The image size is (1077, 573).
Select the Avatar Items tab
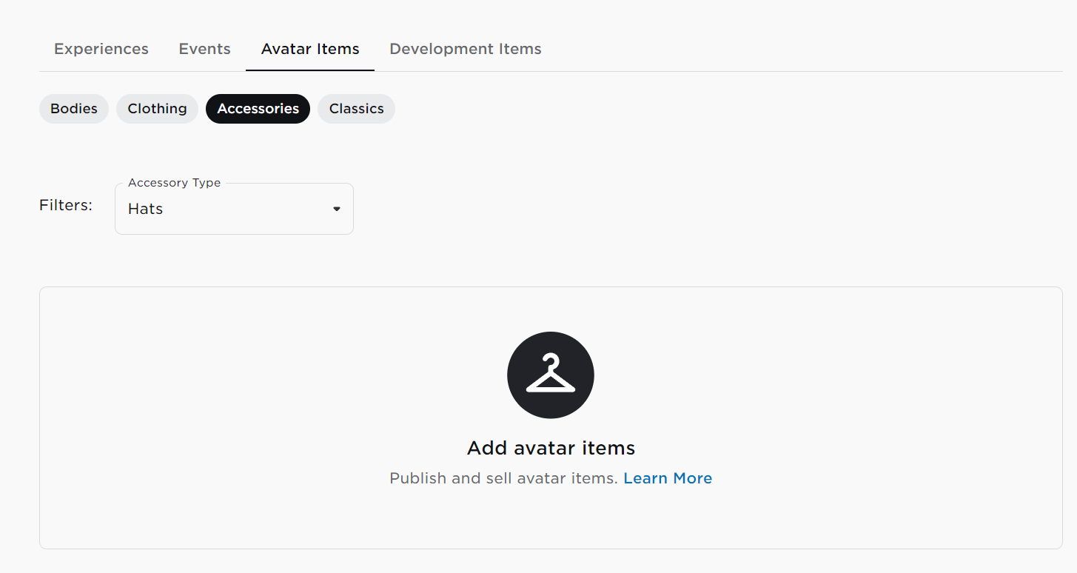310,49
